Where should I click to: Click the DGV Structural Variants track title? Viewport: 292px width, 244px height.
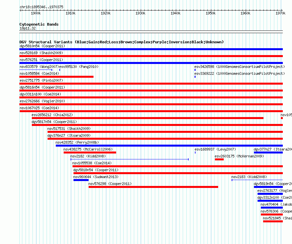(x=121, y=42)
